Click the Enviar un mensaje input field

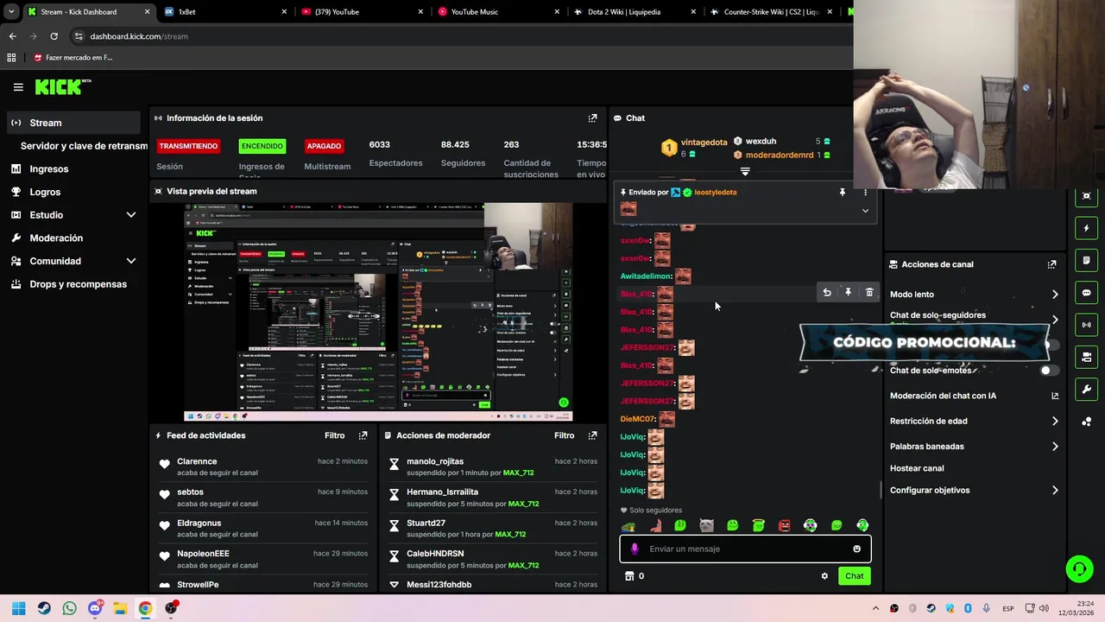tap(745, 549)
